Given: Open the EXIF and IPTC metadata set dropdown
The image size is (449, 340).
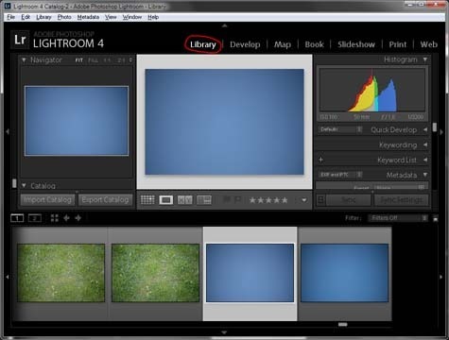Looking at the screenshot, I should [340, 175].
